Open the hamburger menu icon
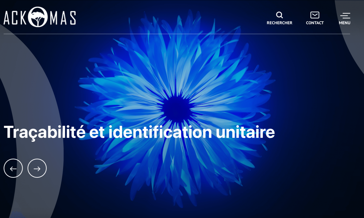 (345, 15)
